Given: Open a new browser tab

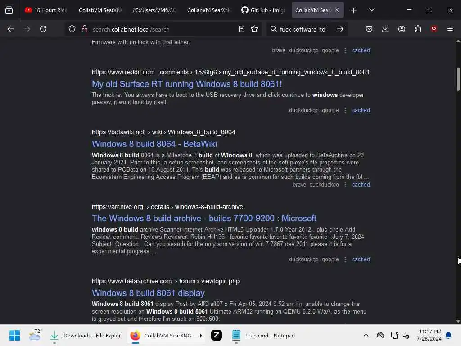Looking at the screenshot, I should 354,10.
